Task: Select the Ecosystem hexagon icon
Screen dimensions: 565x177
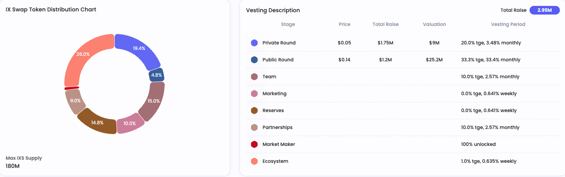Action: click(x=254, y=161)
